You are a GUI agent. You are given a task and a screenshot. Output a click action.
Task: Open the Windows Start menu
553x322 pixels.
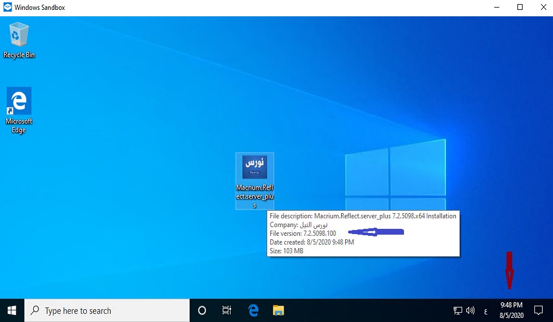(x=12, y=310)
